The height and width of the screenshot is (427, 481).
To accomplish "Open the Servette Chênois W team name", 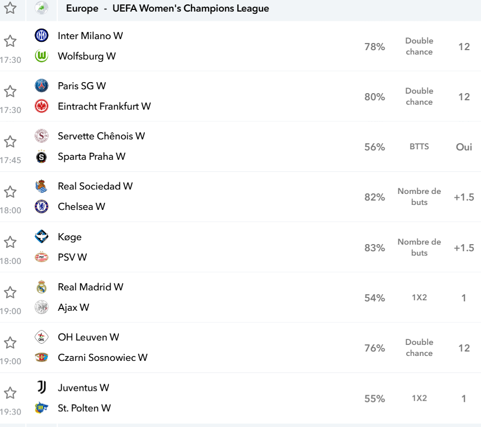I will click(101, 136).
